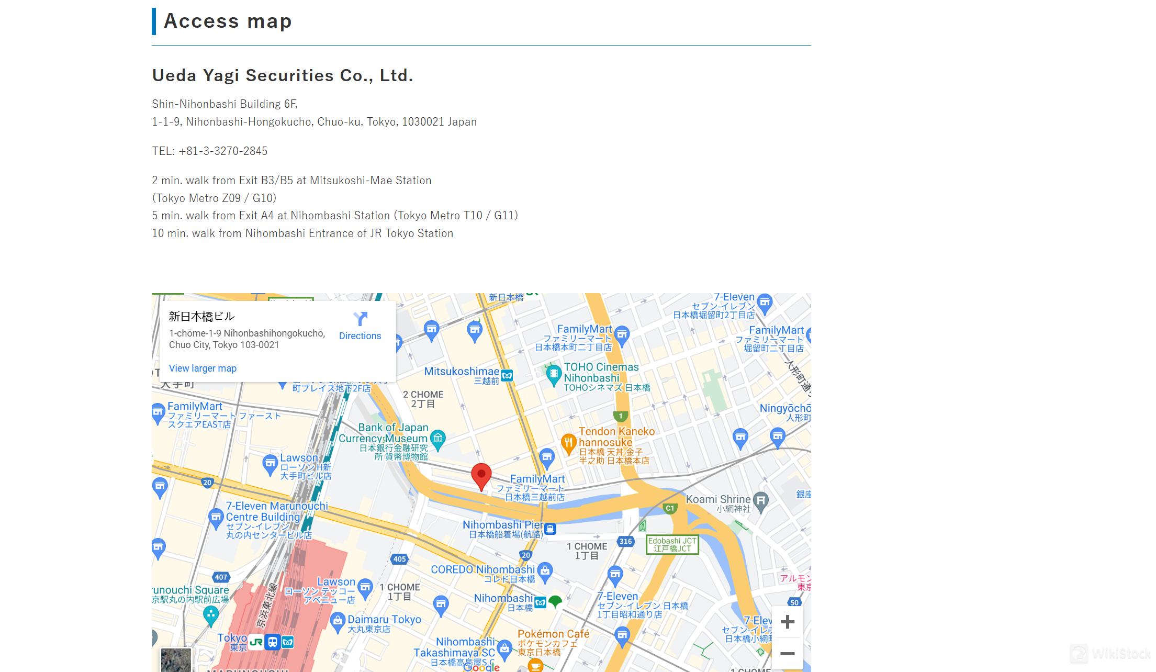Select the Nihombashi Takashimaya SC icon
The image size is (1156, 672).
504,649
